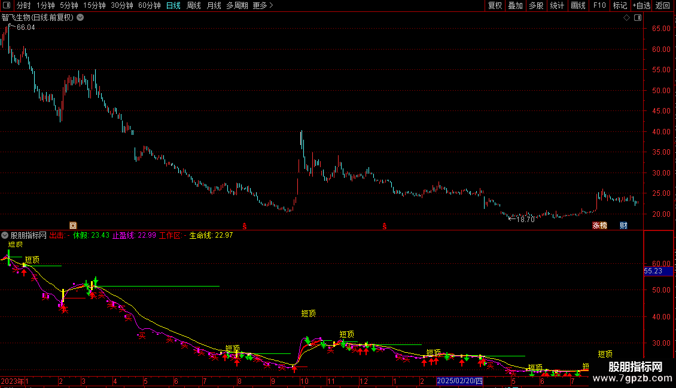Image resolution: width=676 pixels, height=388 pixels.
Task: Select the 30分钟 period
Action: tap(122, 5)
